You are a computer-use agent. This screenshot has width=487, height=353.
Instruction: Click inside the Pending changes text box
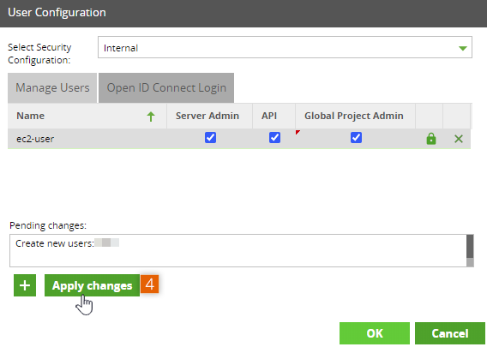[237, 250]
